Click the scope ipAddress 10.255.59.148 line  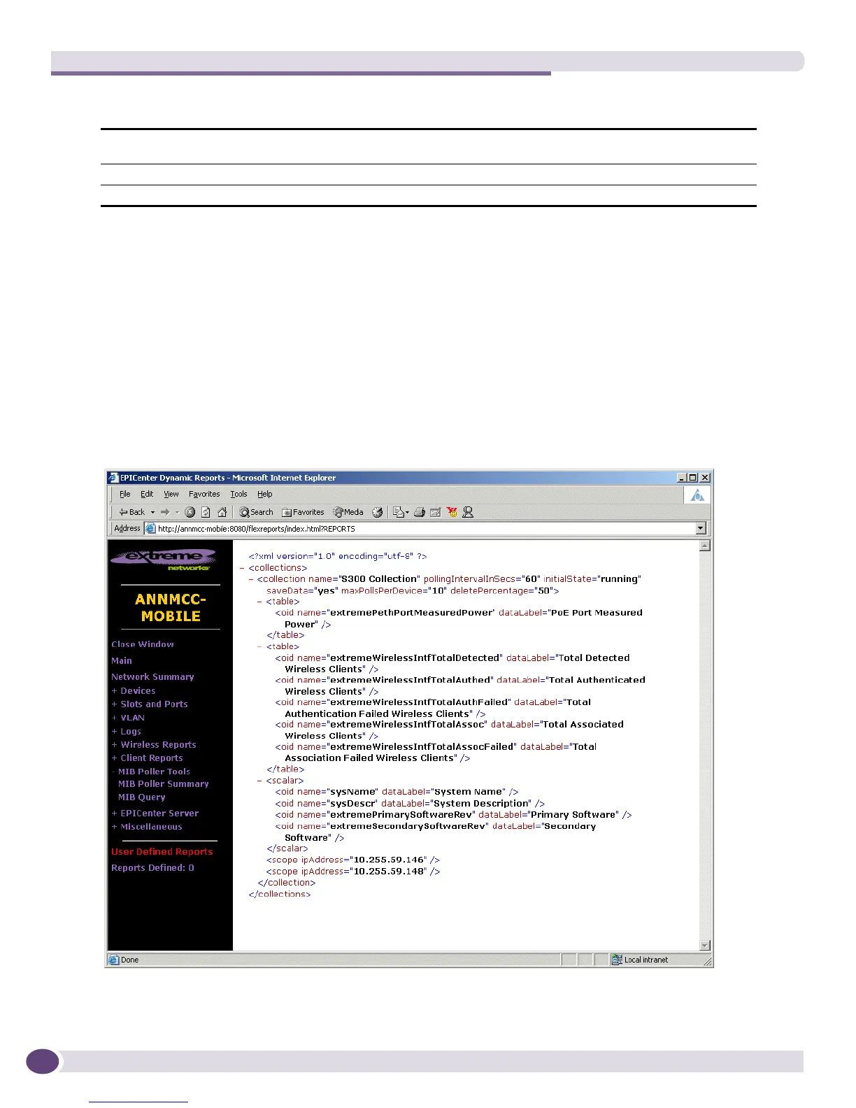click(x=352, y=872)
